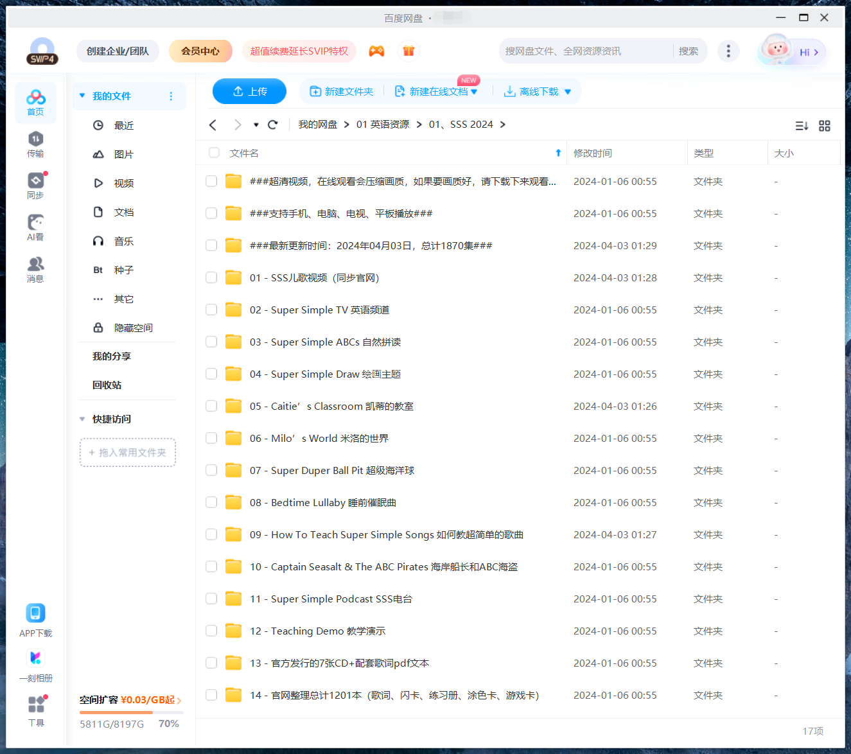The width and height of the screenshot is (851, 754).
Task: Click the file name sort arrow
Action: tap(558, 153)
